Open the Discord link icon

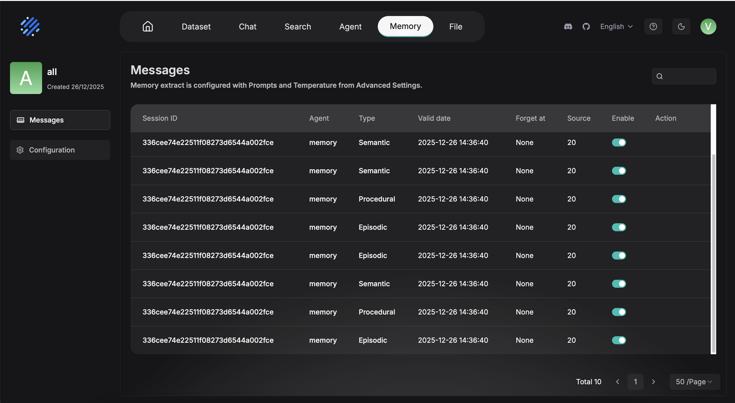coord(568,26)
